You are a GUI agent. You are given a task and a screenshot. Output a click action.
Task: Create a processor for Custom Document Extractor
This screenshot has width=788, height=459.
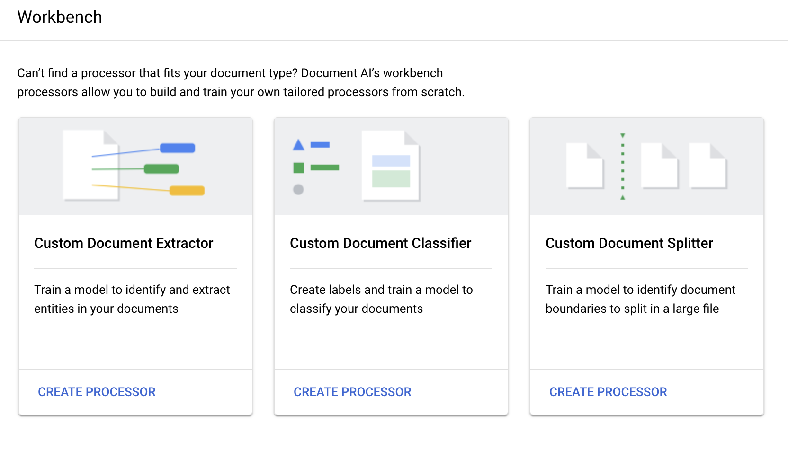coord(97,392)
